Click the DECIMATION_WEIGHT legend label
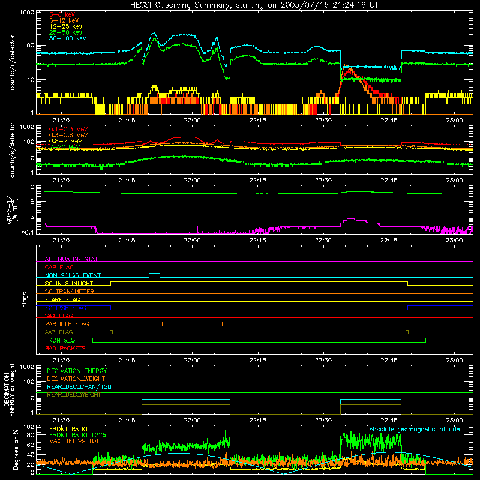The height and width of the screenshot is (480, 480). click(x=76, y=379)
